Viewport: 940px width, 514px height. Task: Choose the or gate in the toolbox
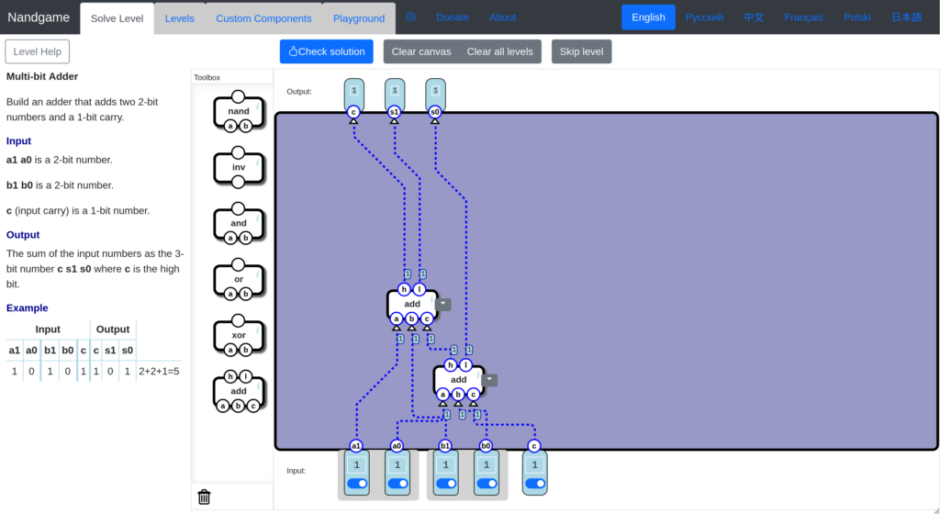238,279
